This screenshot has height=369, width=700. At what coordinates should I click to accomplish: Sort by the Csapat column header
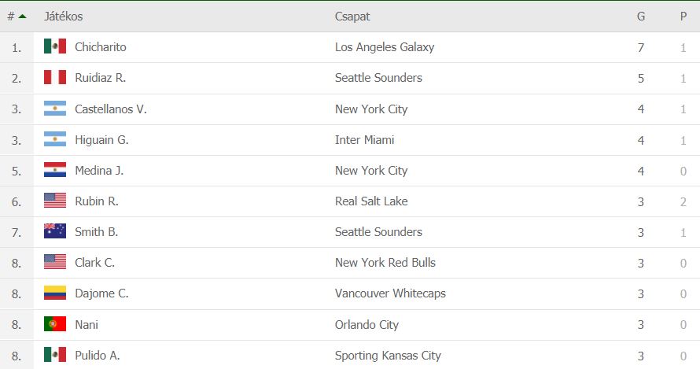[352, 17]
